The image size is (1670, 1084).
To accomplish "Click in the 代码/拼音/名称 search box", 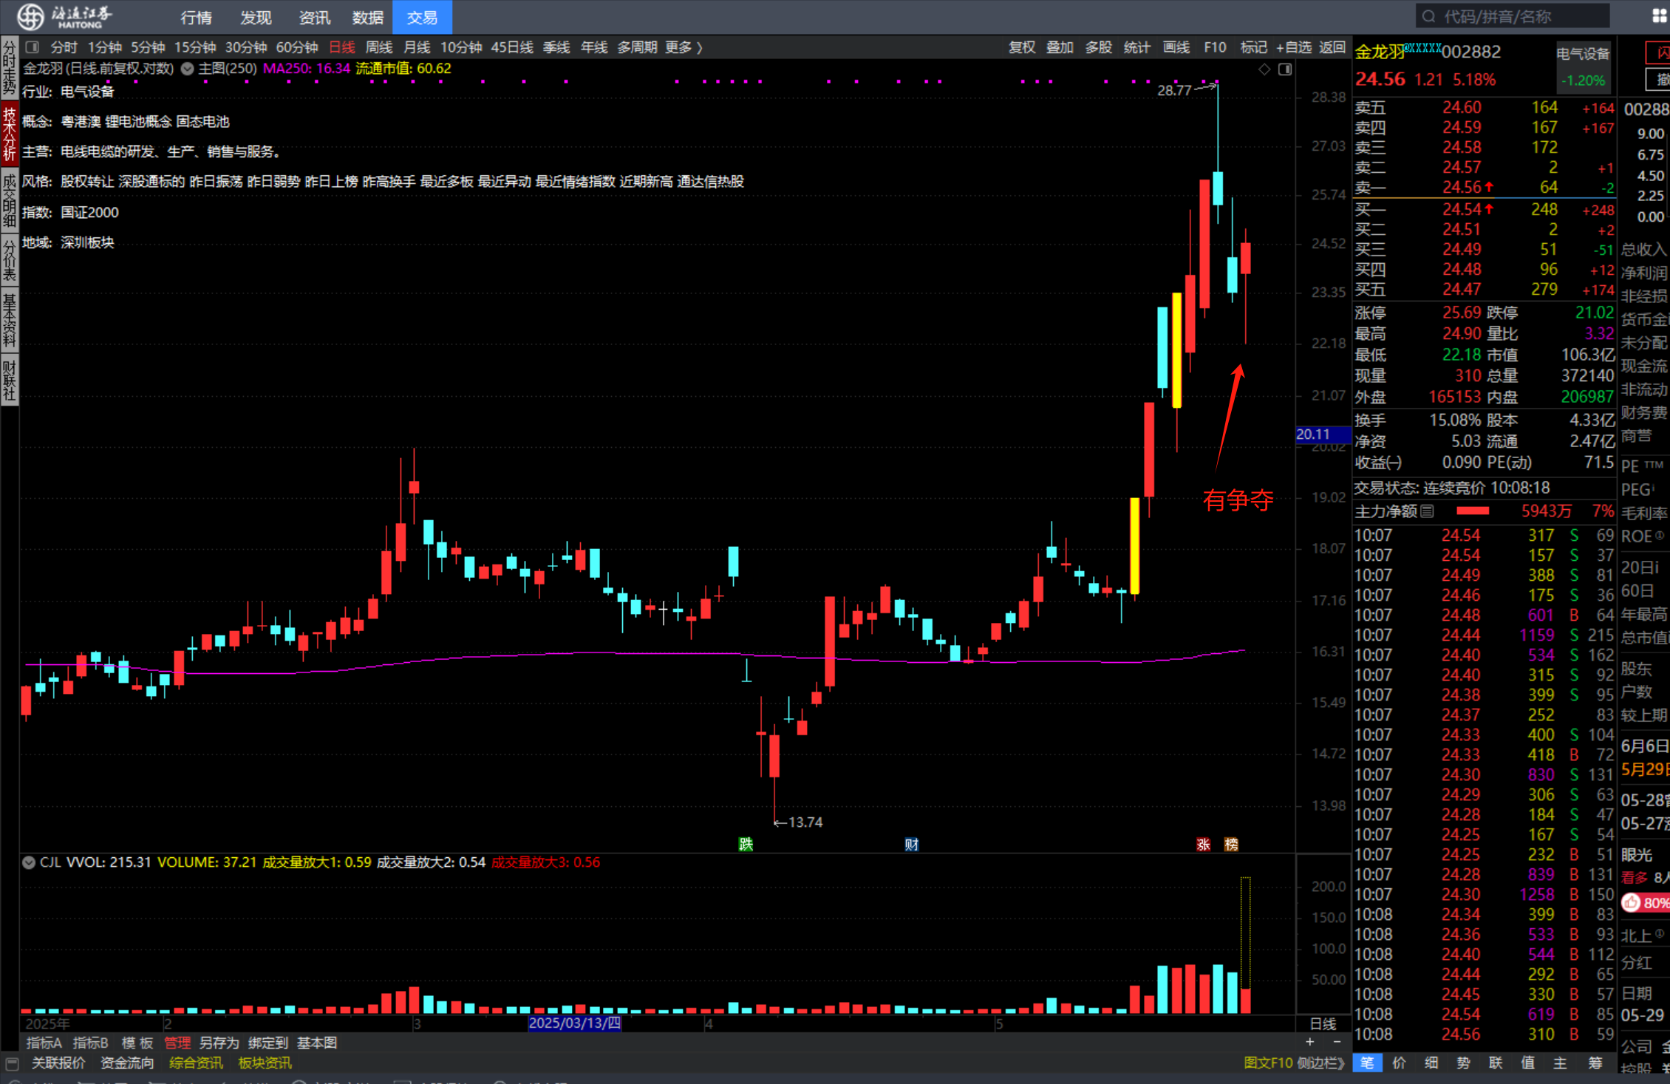I will point(1513,16).
